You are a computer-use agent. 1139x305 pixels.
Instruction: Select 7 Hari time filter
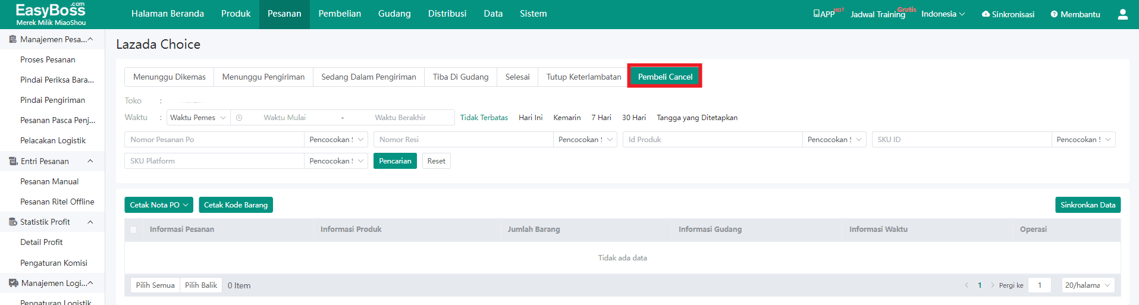point(601,118)
